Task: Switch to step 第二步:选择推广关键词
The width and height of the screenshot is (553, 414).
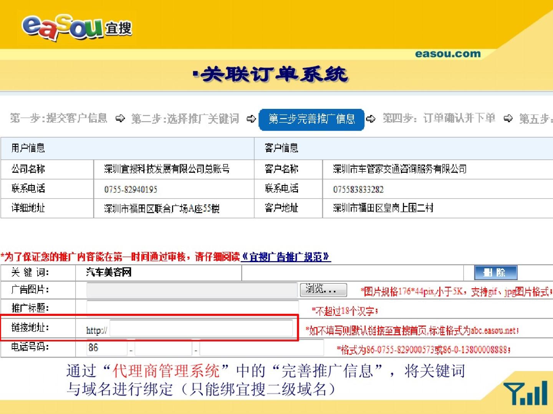Action: [x=185, y=119]
